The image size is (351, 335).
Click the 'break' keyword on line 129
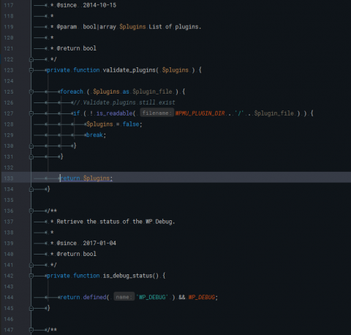[94, 135]
